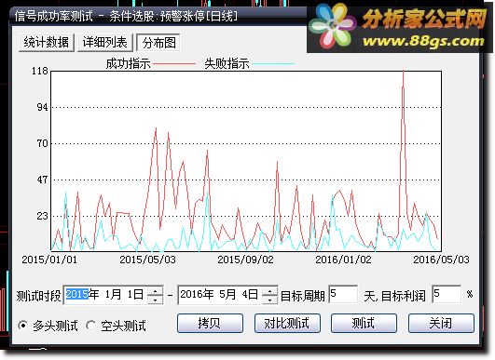Start the 测试 button
This screenshot has height=360, width=495.
click(364, 323)
